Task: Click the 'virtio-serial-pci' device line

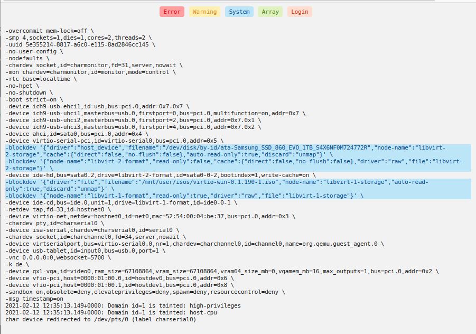Action: coord(115,141)
